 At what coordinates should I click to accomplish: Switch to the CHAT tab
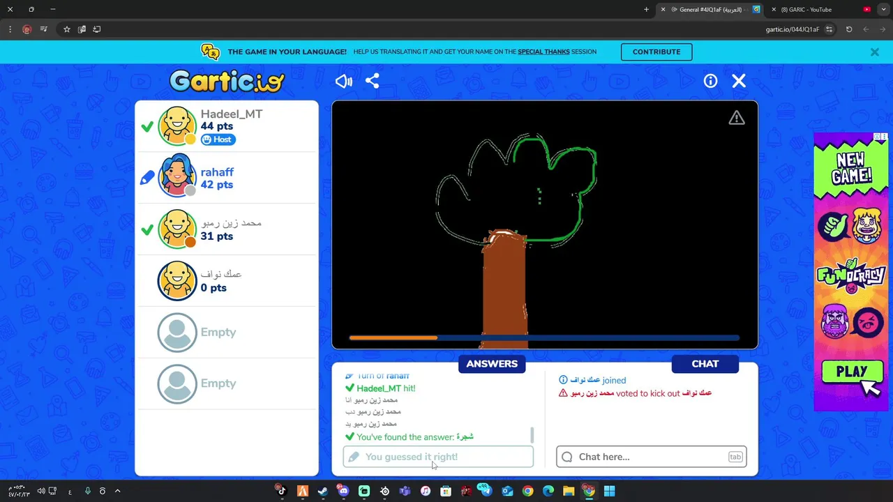click(705, 363)
